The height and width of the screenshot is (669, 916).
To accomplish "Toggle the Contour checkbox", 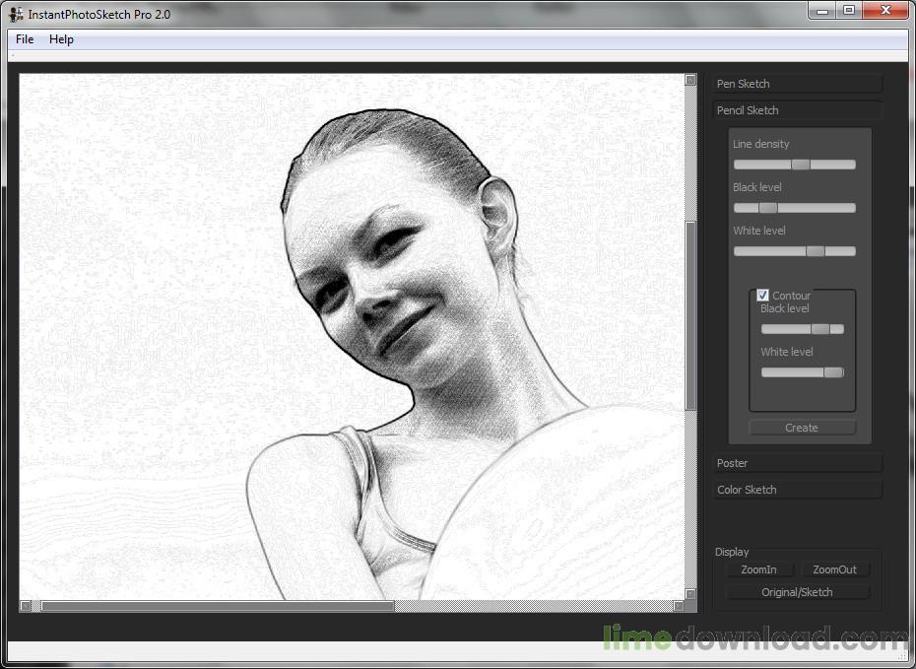I will [762, 296].
